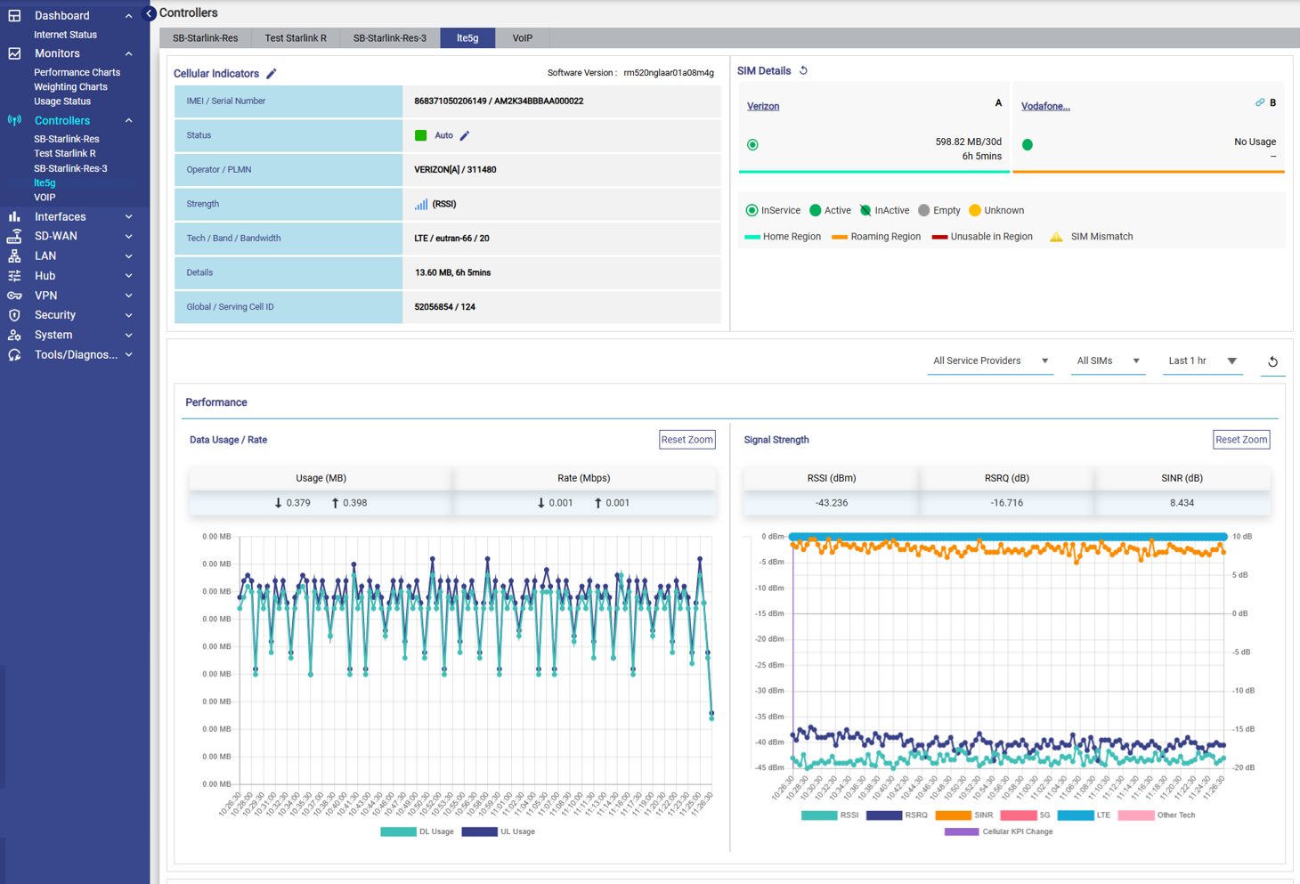Open Performance Charts in the sidebar

pos(77,72)
